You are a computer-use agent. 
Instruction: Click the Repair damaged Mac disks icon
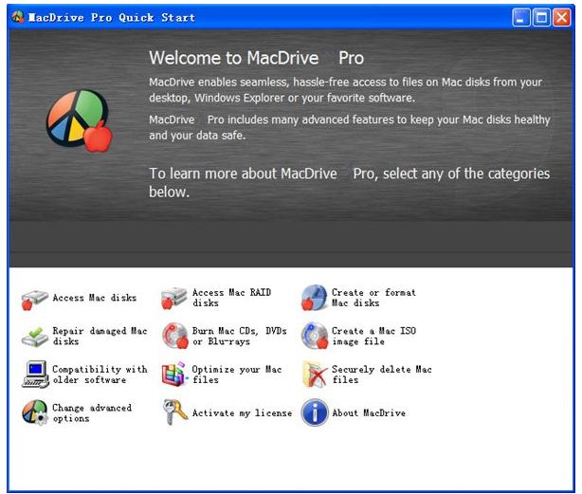34,337
